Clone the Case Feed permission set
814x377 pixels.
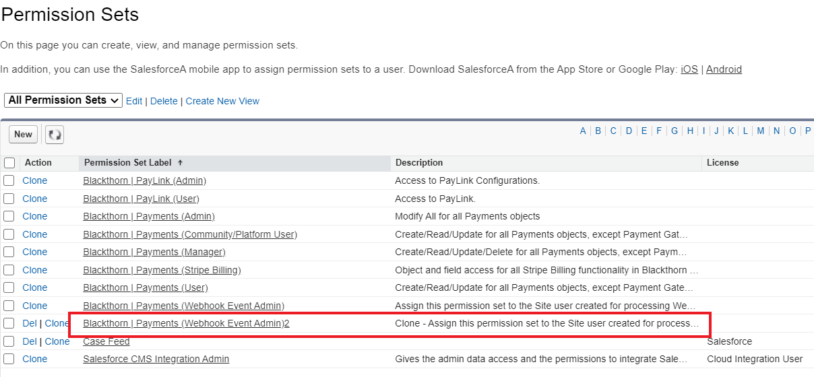click(x=57, y=341)
